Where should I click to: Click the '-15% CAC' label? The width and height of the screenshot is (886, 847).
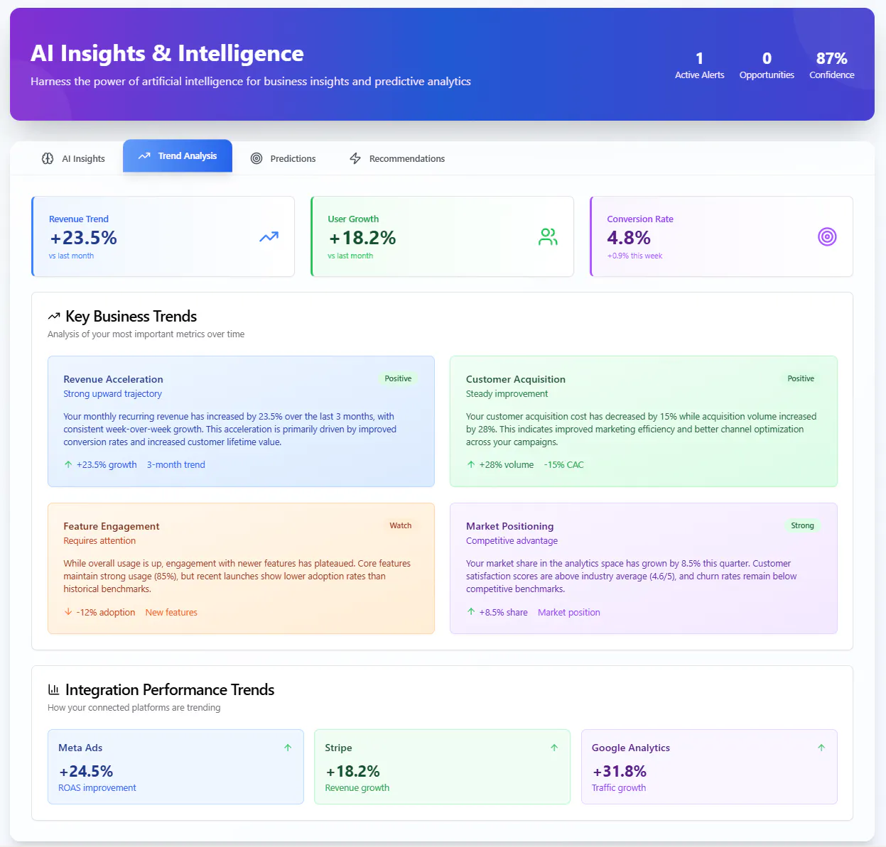[x=564, y=464]
